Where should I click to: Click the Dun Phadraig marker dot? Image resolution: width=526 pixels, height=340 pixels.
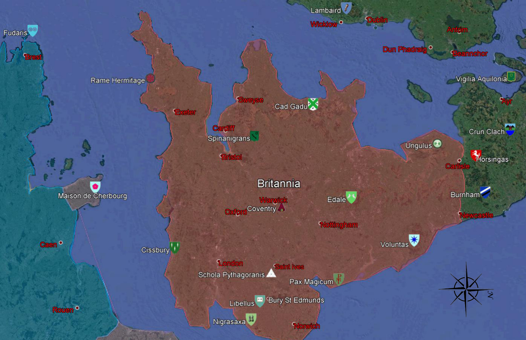click(431, 47)
